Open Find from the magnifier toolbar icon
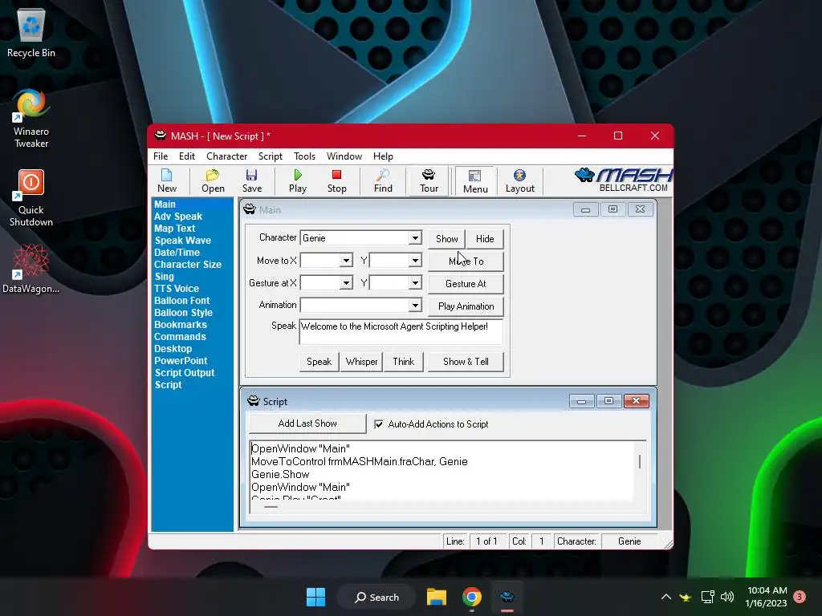 coord(383,181)
